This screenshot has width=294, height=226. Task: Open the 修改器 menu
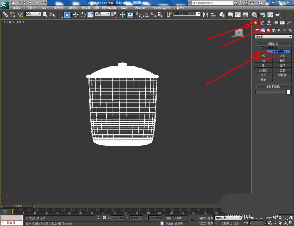pos(86,8)
